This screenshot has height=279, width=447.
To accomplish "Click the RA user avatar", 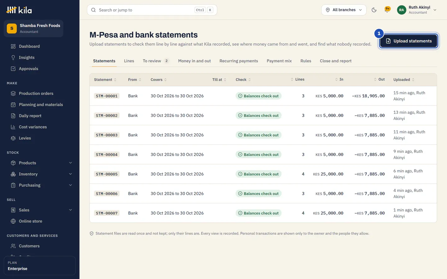I will click(401, 10).
